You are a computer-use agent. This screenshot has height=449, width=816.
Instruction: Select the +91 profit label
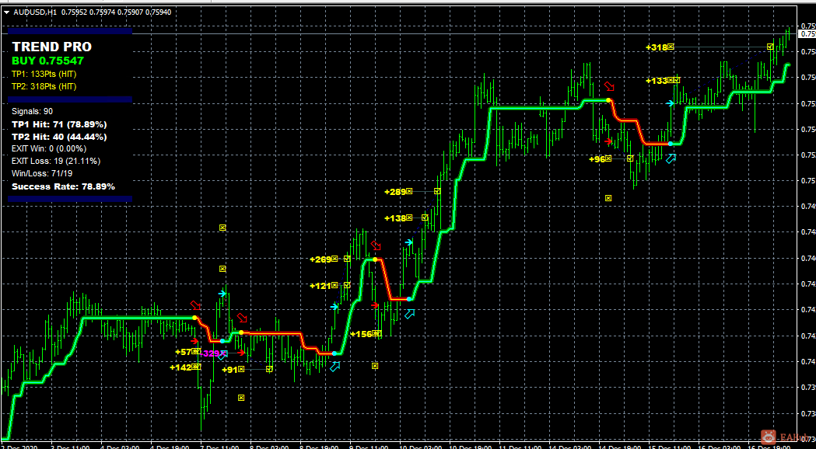[x=229, y=370]
